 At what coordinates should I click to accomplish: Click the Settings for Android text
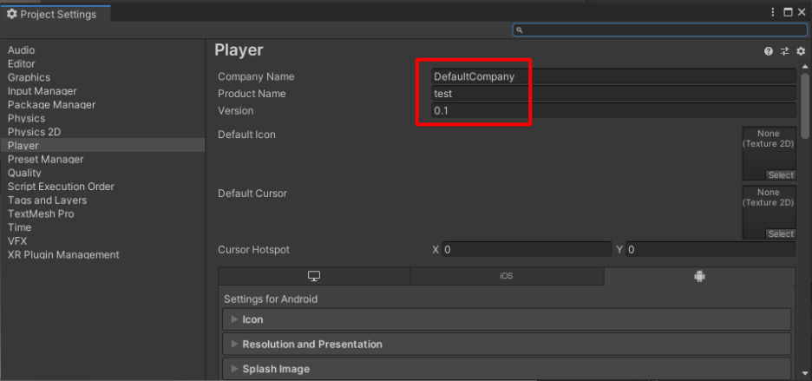pyautogui.click(x=271, y=299)
